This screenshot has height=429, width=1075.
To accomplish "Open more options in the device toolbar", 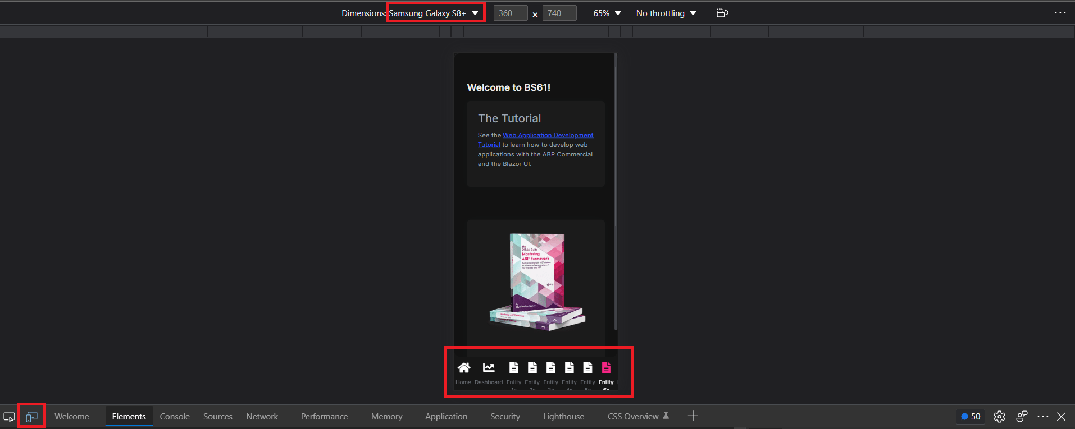I will click(1060, 13).
